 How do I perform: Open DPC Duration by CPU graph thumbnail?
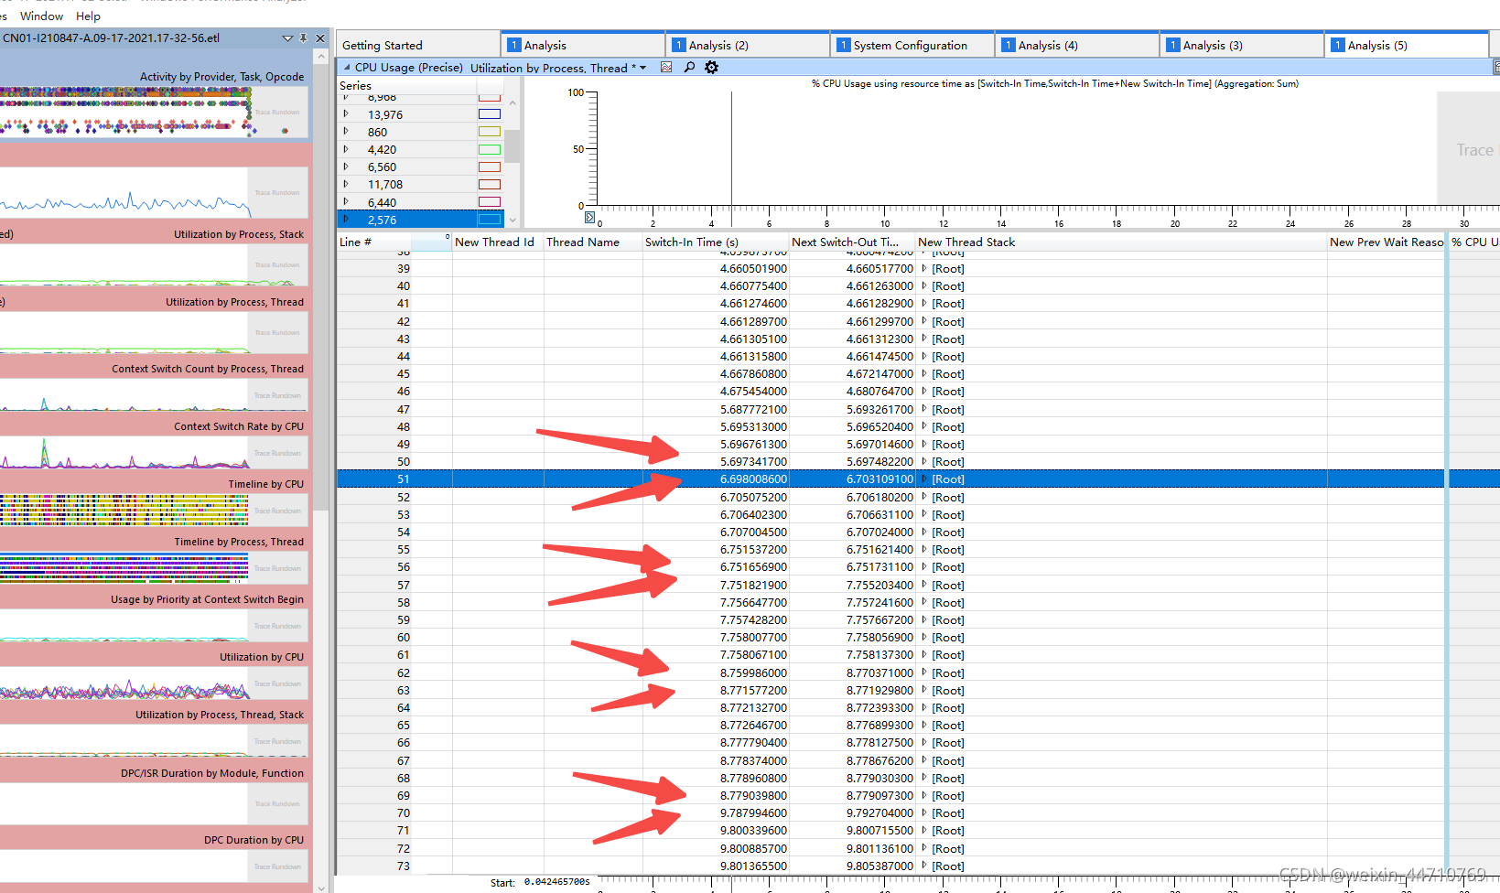point(154,866)
